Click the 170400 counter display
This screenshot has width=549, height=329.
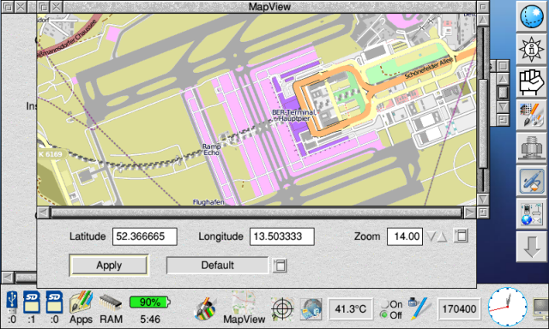[x=459, y=309]
